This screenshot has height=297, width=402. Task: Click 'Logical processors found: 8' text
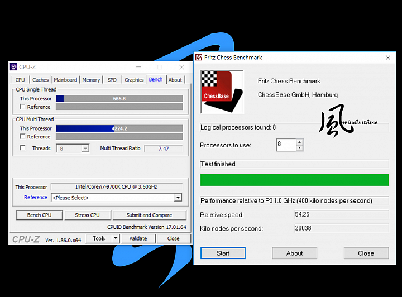[x=238, y=127]
